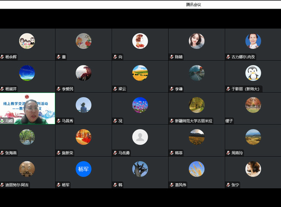This screenshot has height=207, width=281.
Task: Click the muted mic icon beside 杨余辉
Action: (3, 57)
